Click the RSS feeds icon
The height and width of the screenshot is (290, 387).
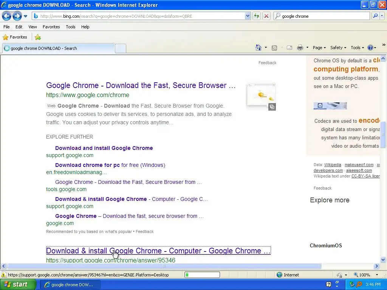(x=274, y=48)
